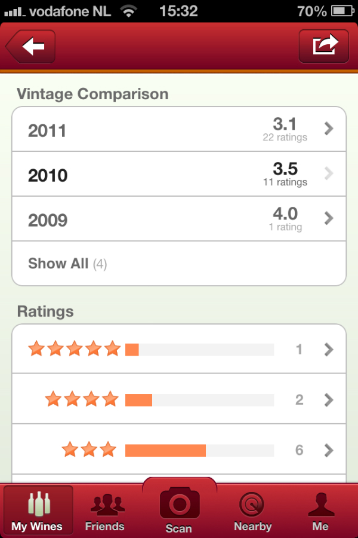Open the Scan camera icon

pyautogui.click(x=179, y=504)
